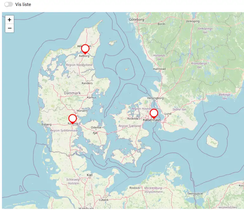The height and width of the screenshot is (210, 244).
Task: Click the Bornholm island east of Skåne
Action: click(x=212, y=140)
